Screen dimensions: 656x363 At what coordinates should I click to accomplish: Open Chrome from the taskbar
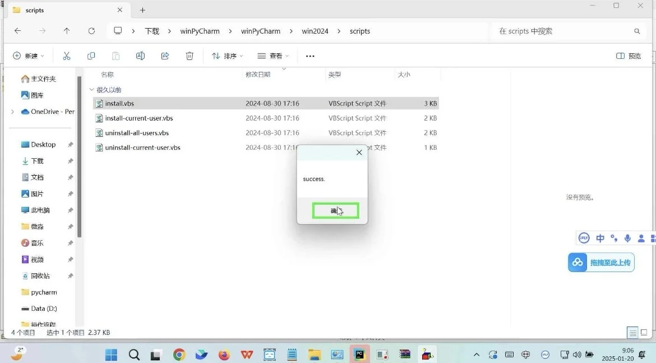click(179, 355)
